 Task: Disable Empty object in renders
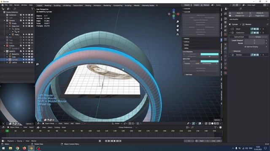[32, 23]
